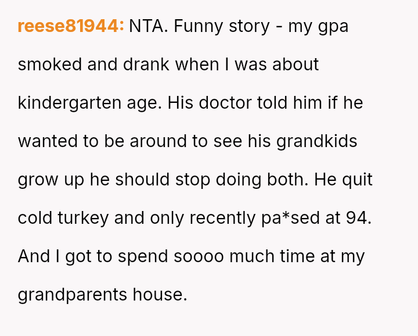Click the word "both" in the comment
Image resolution: width=418 pixels, height=336 pixels.
288,179
